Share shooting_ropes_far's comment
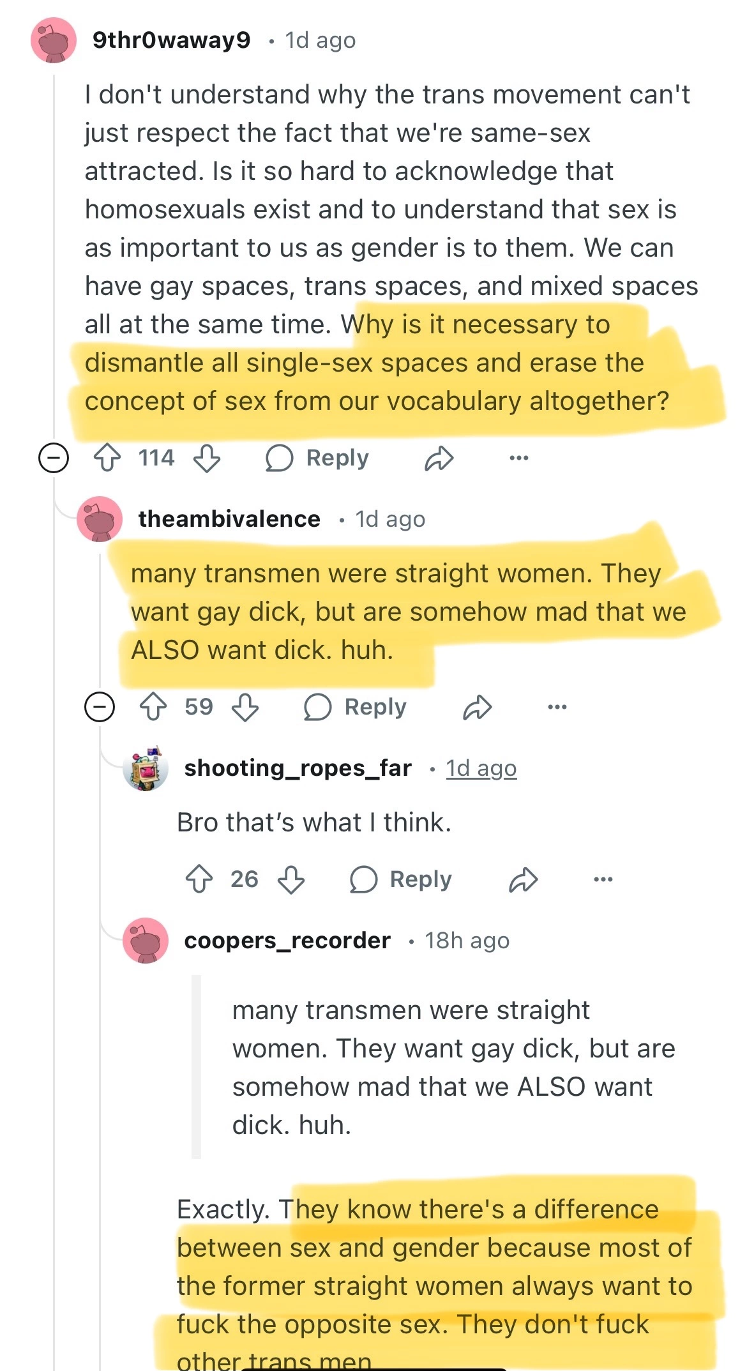This screenshot has width=747, height=1371. pos(524,879)
